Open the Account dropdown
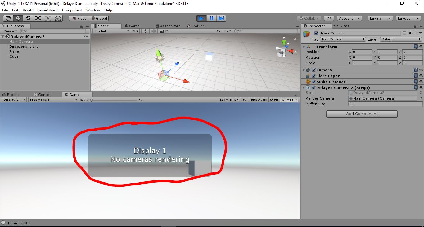 (349, 18)
